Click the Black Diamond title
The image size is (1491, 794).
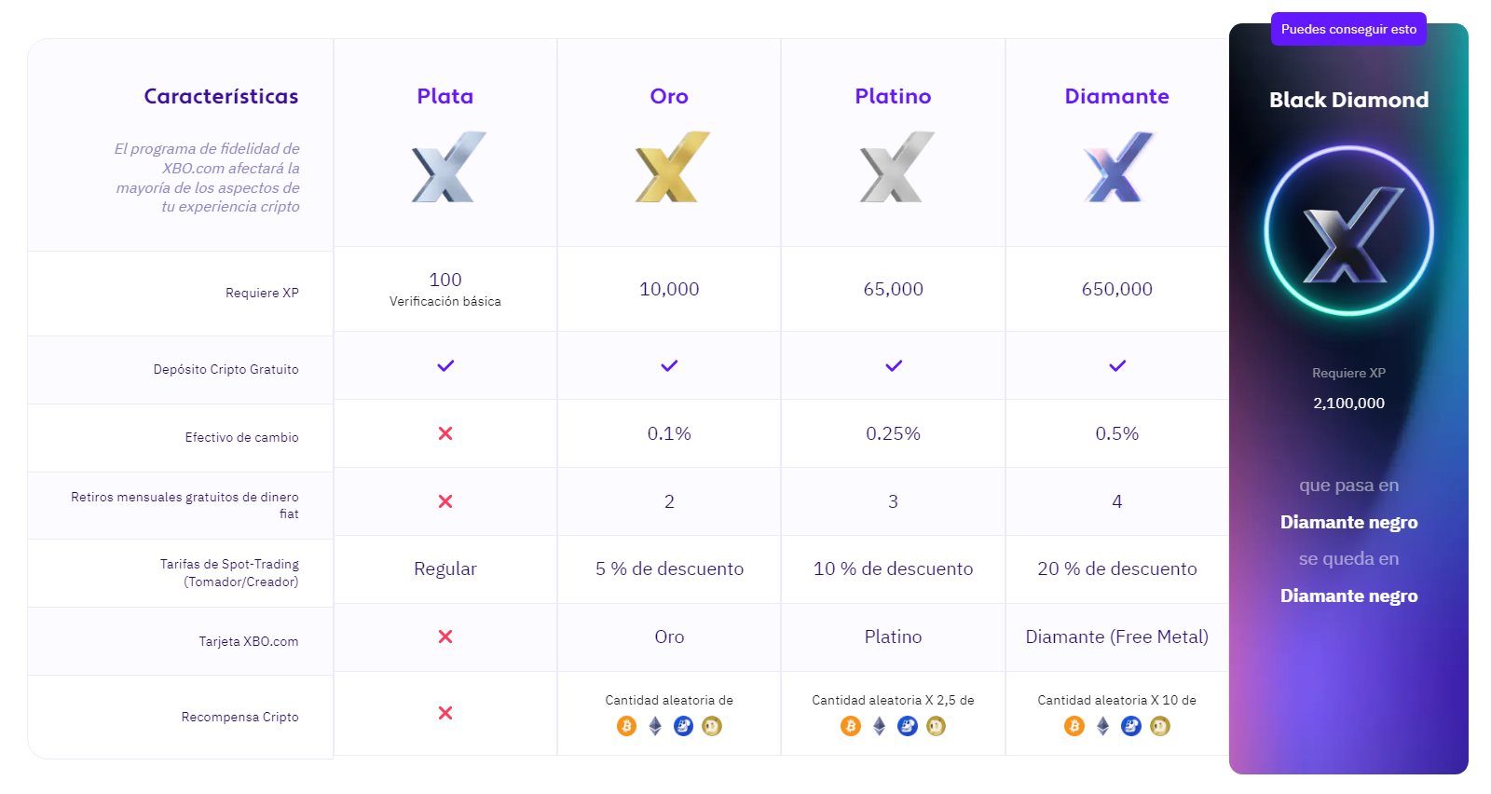(1348, 100)
